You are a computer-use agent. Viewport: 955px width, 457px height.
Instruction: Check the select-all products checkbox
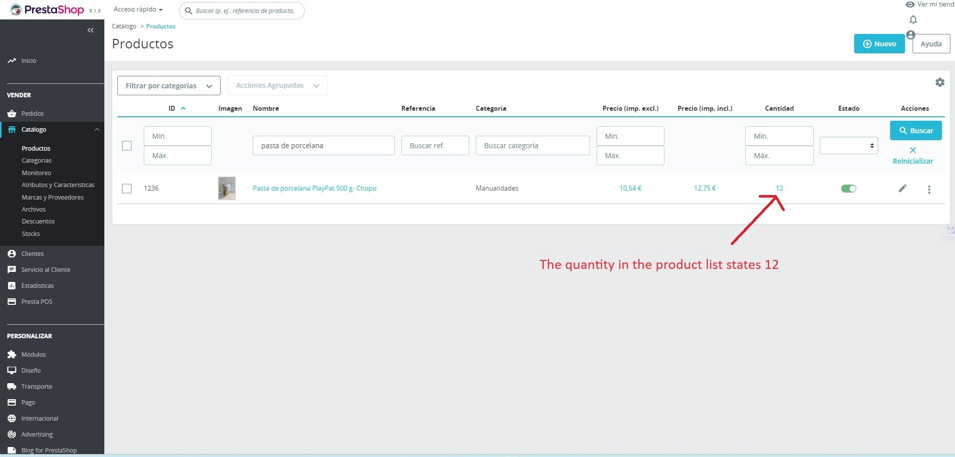(127, 146)
